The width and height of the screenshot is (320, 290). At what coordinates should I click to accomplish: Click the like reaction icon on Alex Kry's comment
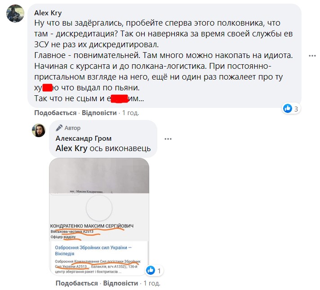(288, 108)
